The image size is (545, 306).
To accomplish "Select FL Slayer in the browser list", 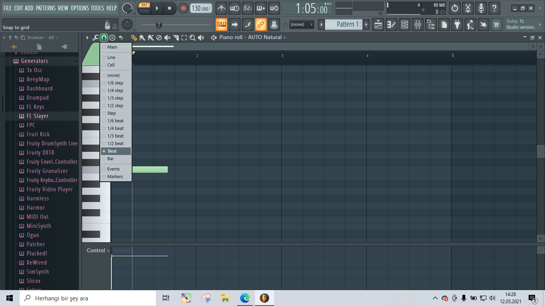I will click(x=38, y=116).
